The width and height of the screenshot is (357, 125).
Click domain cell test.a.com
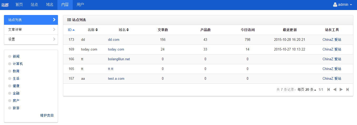pos(116,78)
